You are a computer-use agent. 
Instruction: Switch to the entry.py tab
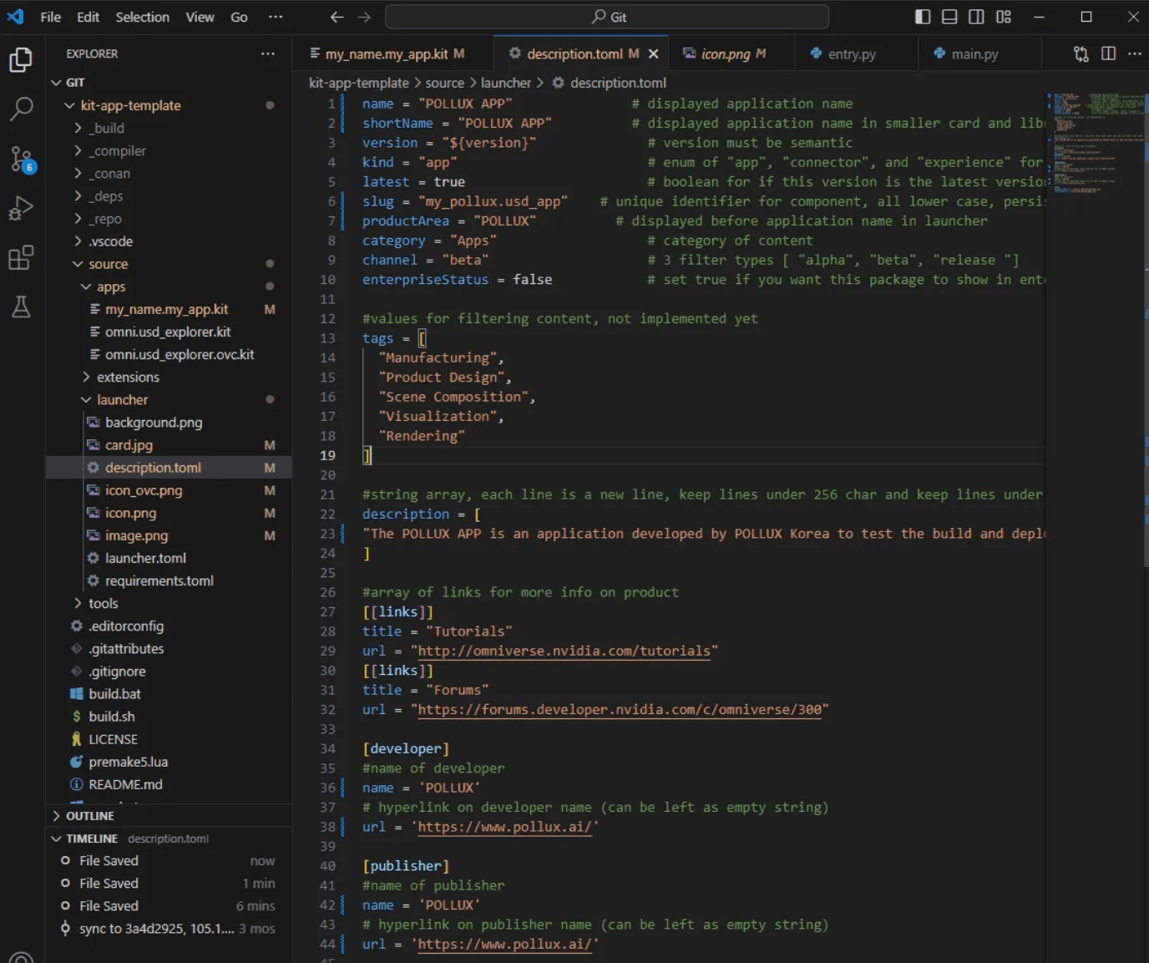tap(851, 54)
